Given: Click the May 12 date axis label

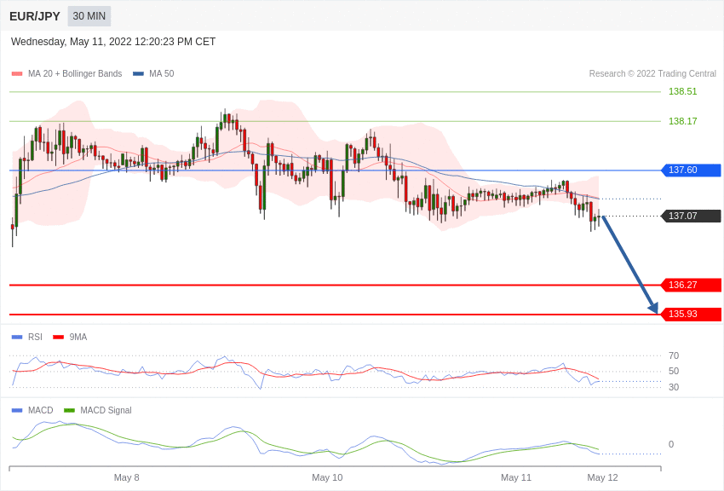Looking at the screenshot, I should (602, 477).
